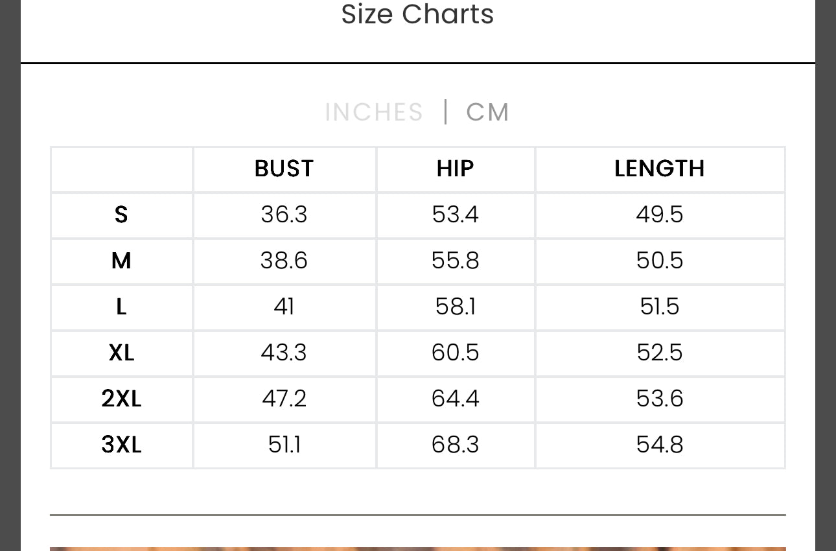Open the product image below the chart
The image size is (836, 551).
pos(417,548)
